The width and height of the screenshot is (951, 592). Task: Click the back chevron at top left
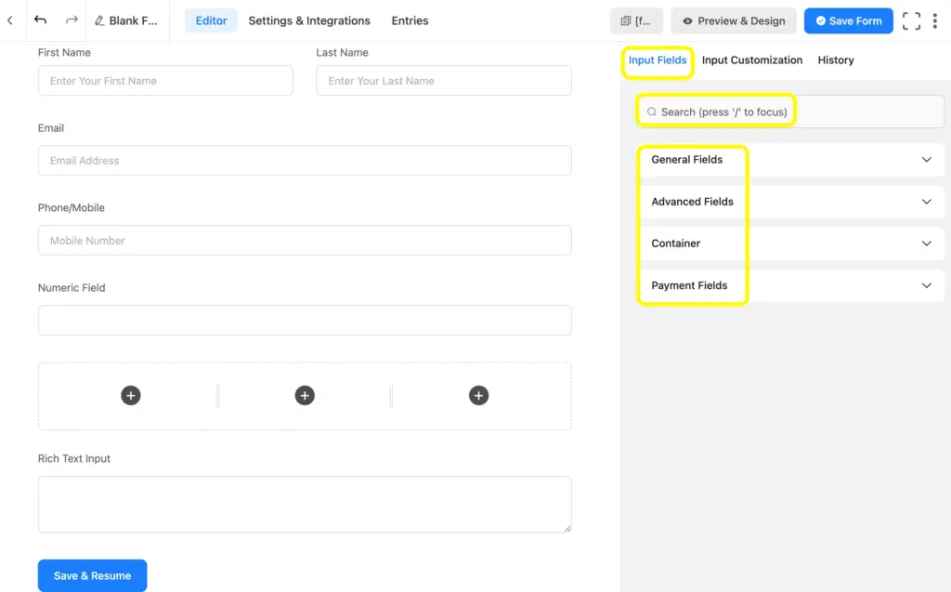10,20
